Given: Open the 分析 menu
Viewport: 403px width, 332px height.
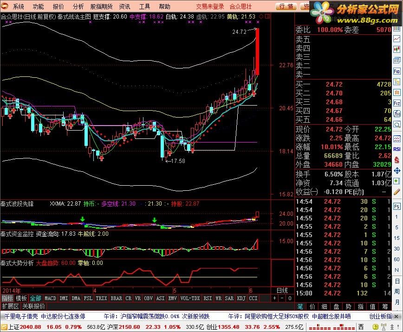Looking at the screenshot, I should [x=78, y=6].
